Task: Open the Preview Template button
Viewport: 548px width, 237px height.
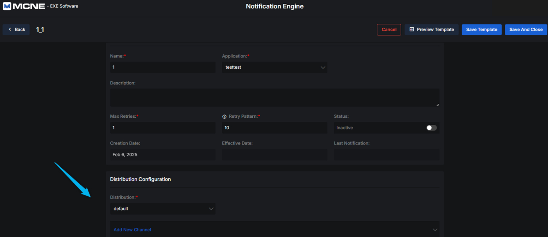Action: (432, 29)
